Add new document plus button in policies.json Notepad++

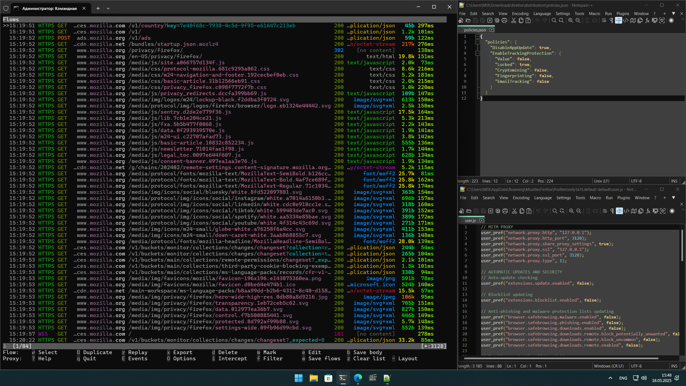pos(665,13)
